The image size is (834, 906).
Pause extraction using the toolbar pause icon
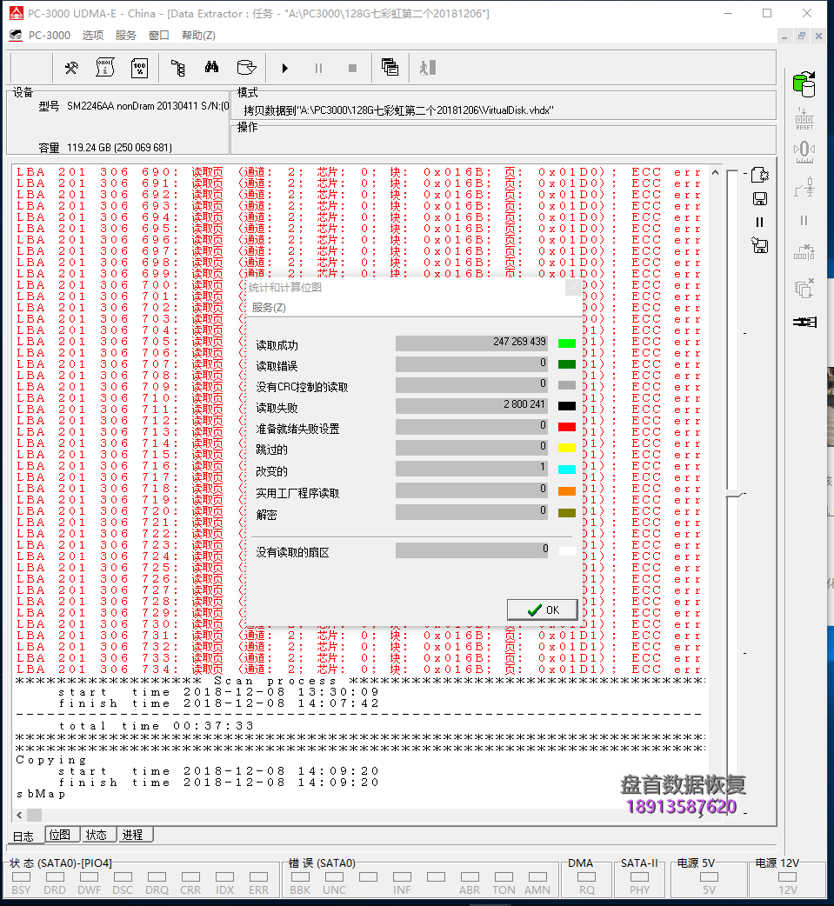(x=318, y=67)
